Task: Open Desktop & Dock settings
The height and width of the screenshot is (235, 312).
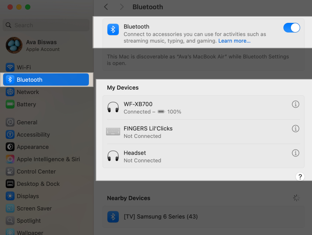Action: pos(46,184)
